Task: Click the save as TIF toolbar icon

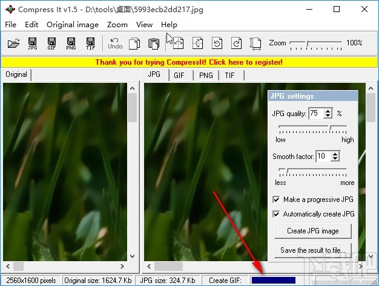Action: [90, 43]
